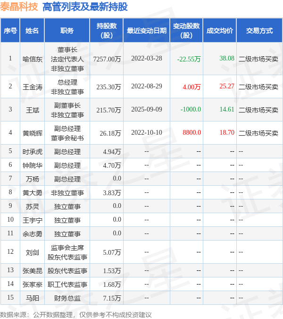The image size is (283, 319).
Task: Click the date 2022-03-28
Action: tap(147, 59)
